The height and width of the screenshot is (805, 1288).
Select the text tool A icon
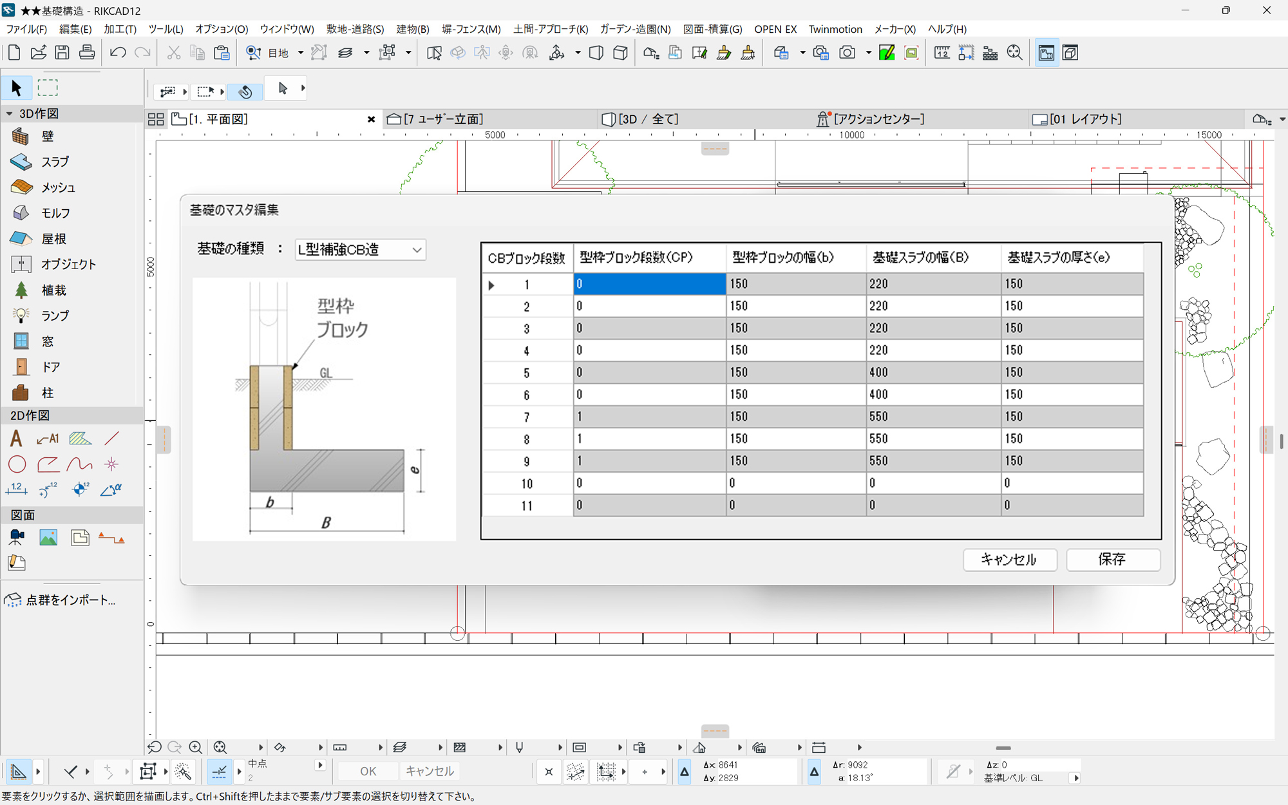tap(17, 439)
